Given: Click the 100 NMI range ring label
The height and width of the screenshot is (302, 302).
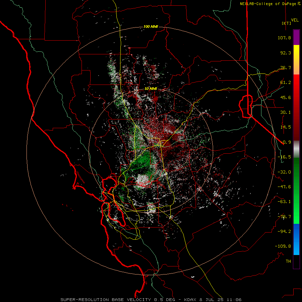Looking at the screenshot, I should click(151, 27).
